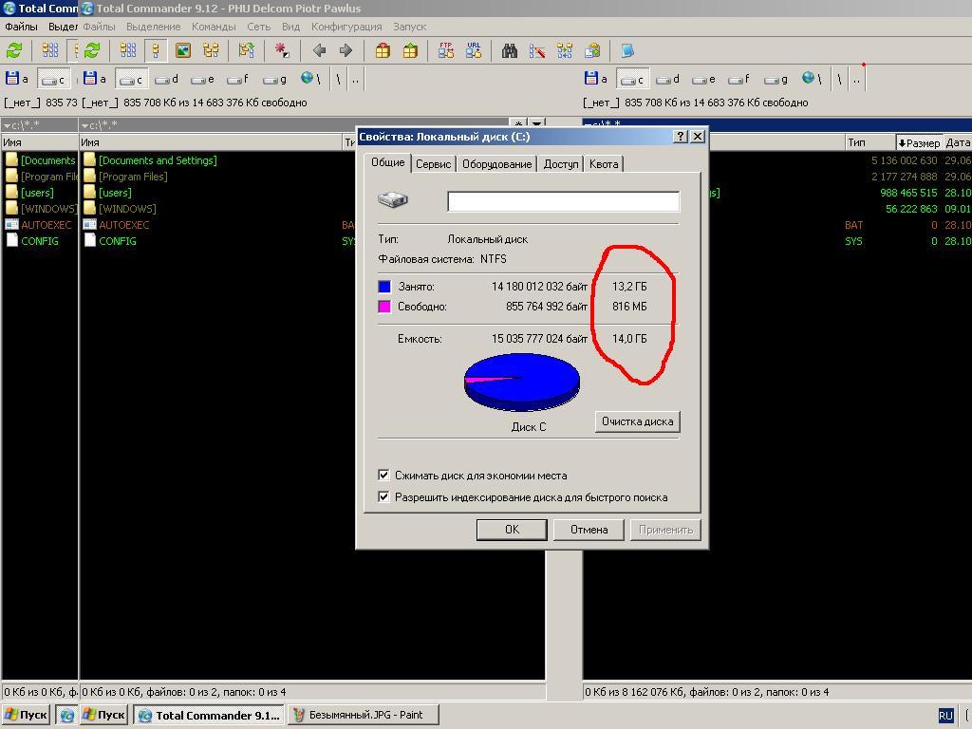Click the magenta Свободно color swatch
972x729 pixels.
coord(384,307)
